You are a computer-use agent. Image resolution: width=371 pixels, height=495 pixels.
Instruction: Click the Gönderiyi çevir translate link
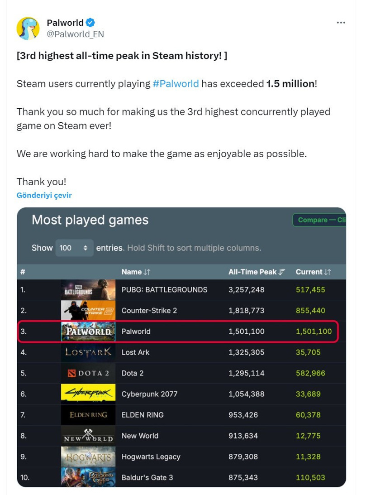pos(44,195)
